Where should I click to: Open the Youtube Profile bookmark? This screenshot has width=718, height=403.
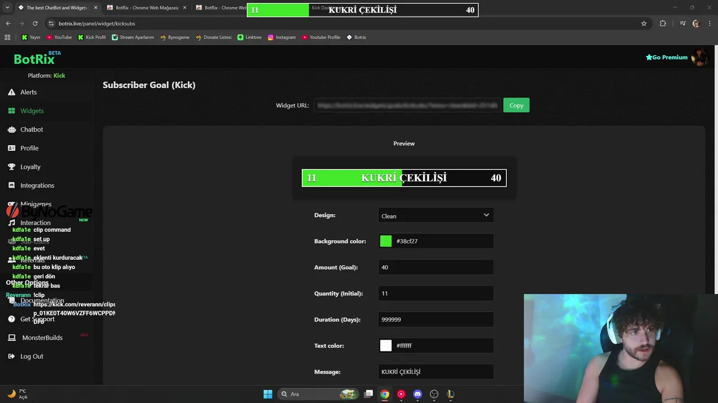[x=321, y=38]
